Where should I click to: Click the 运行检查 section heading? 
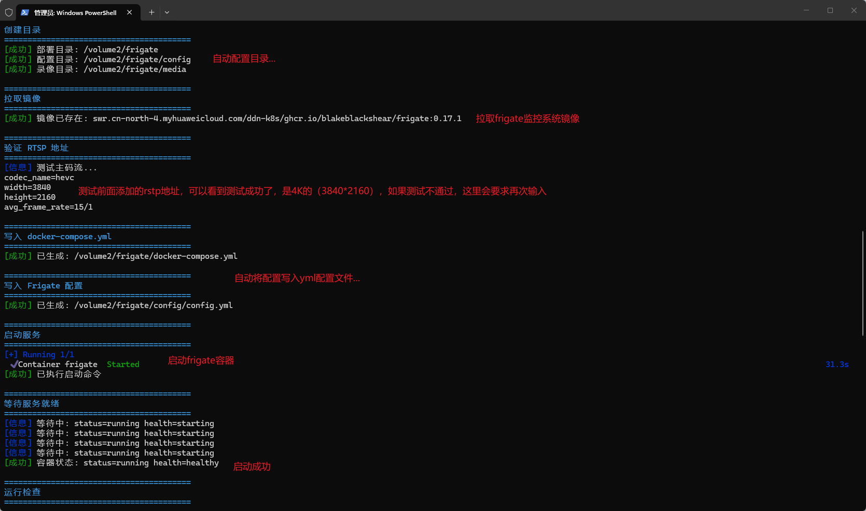[22, 492]
